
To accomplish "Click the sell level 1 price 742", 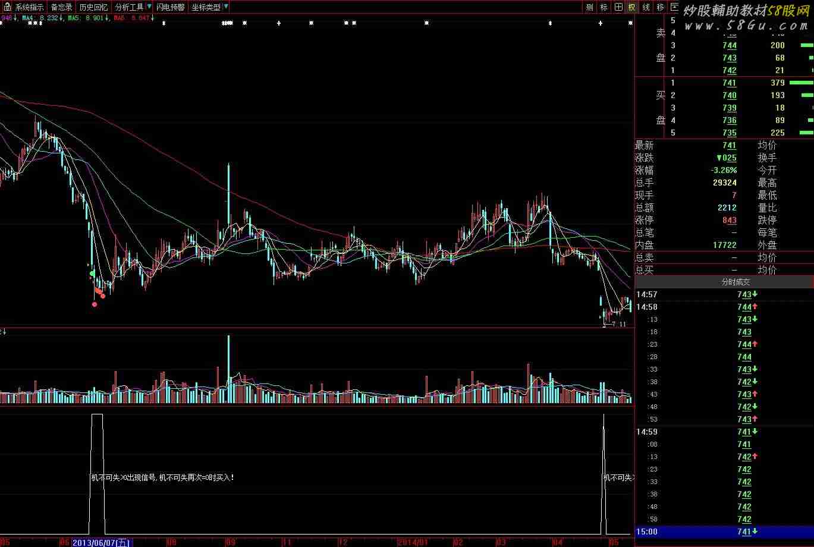I will coord(729,70).
